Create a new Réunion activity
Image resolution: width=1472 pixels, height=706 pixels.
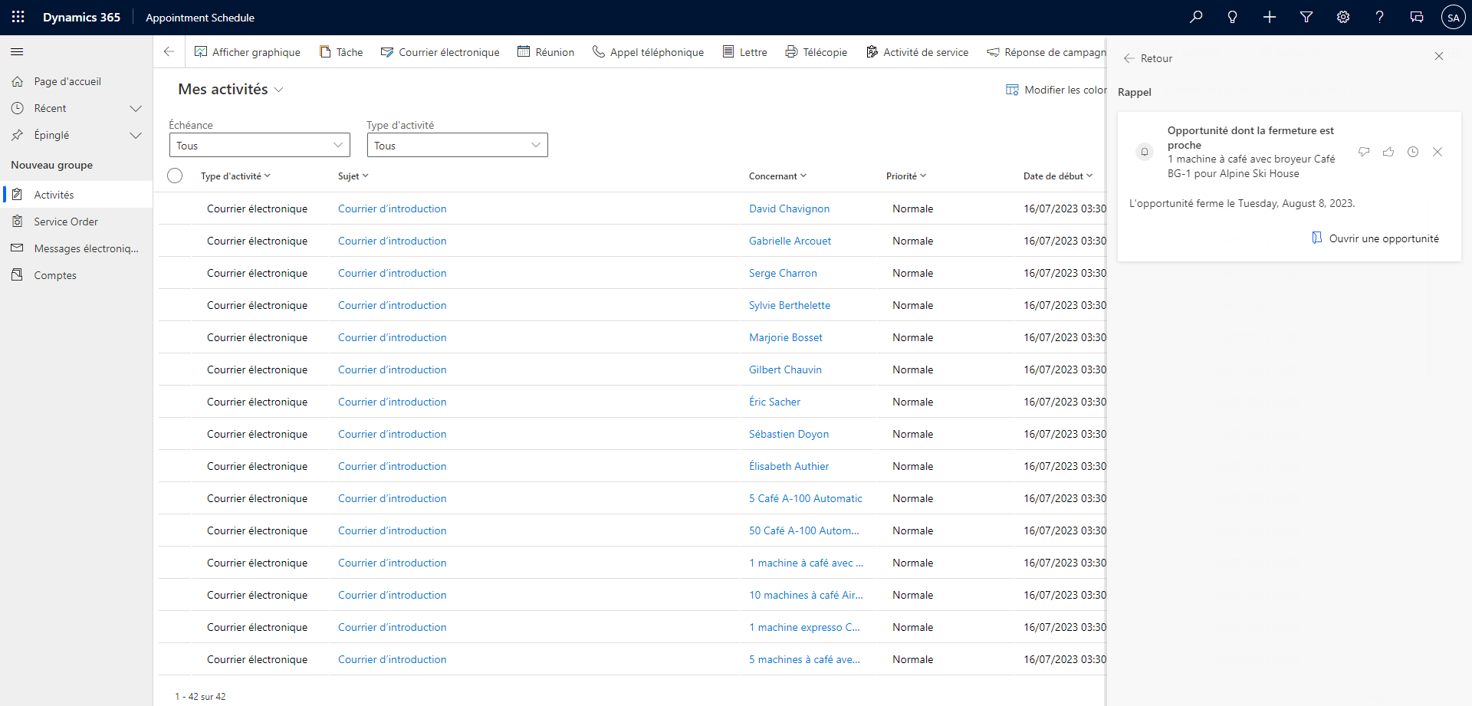546,52
